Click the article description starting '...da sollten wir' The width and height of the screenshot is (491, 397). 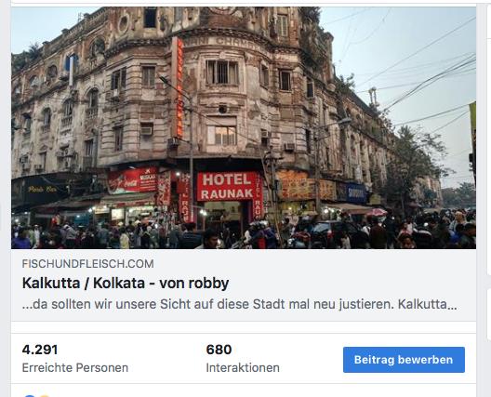point(239,304)
